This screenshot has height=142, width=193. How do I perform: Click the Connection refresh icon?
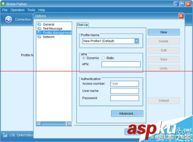(8, 19)
